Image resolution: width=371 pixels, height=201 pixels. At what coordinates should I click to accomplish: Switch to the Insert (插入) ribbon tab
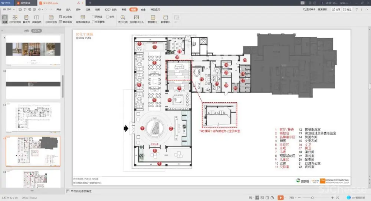tap(68, 9)
